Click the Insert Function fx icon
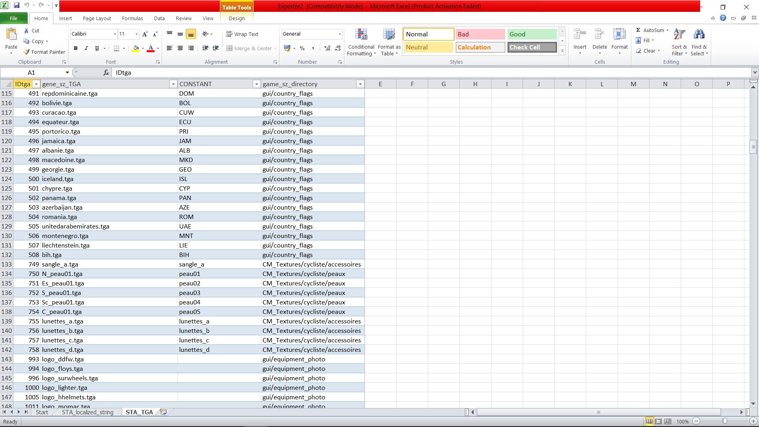This screenshot has height=427, width=759. tap(106, 72)
